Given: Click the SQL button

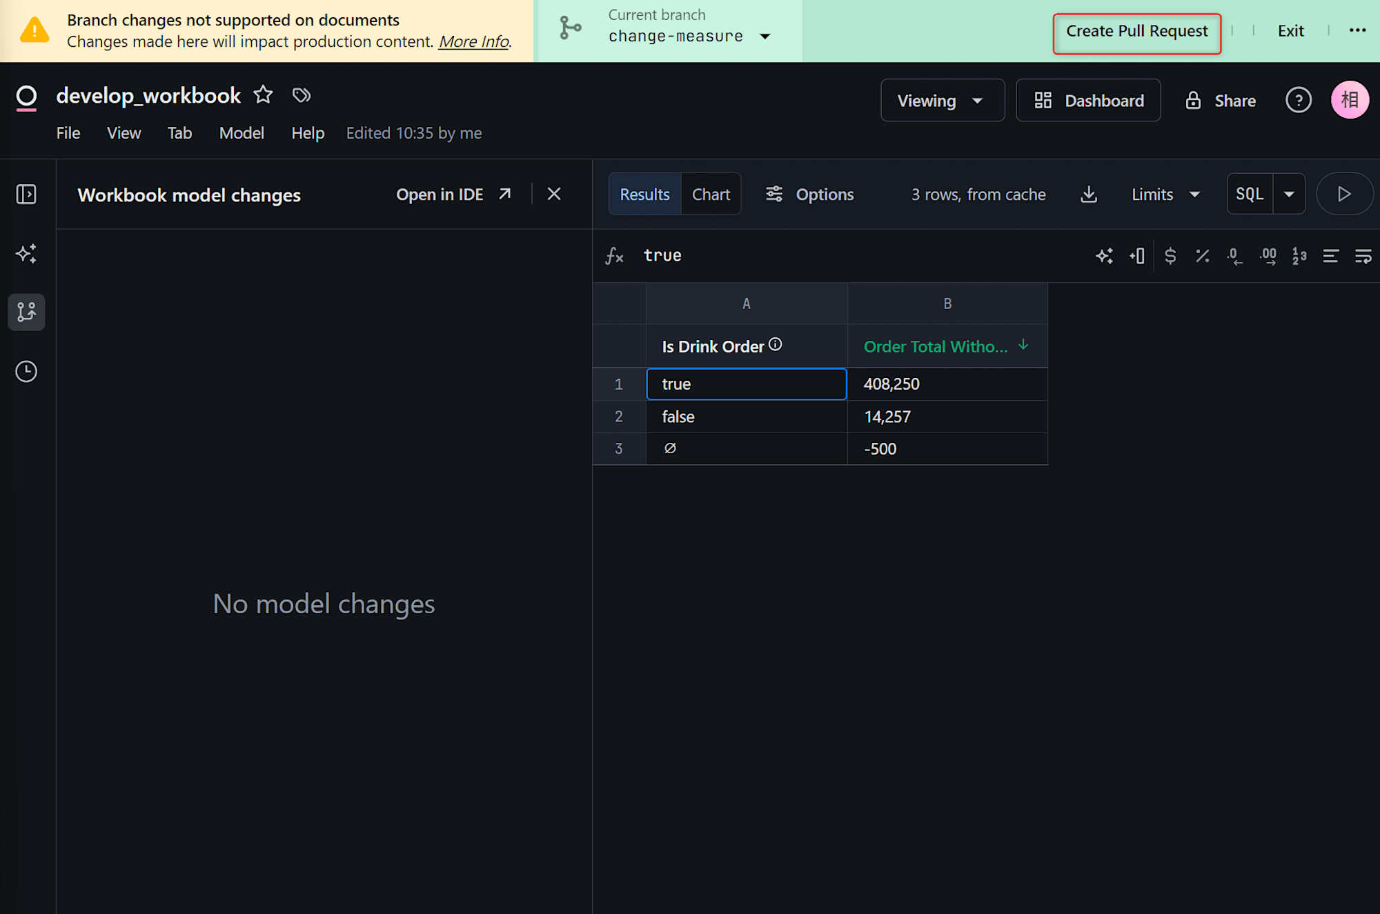Looking at the screenshot, I should (x=1250, y=194).
